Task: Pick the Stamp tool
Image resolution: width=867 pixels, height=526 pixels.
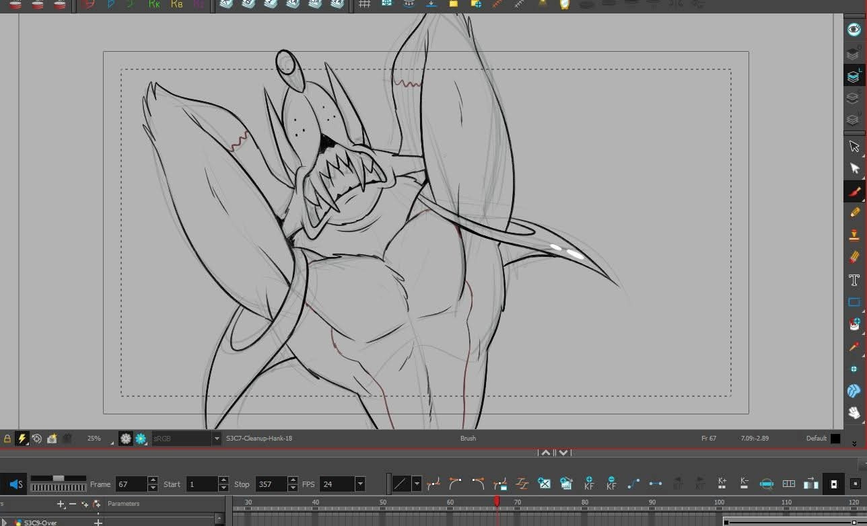Action: [x=854, y=235]
